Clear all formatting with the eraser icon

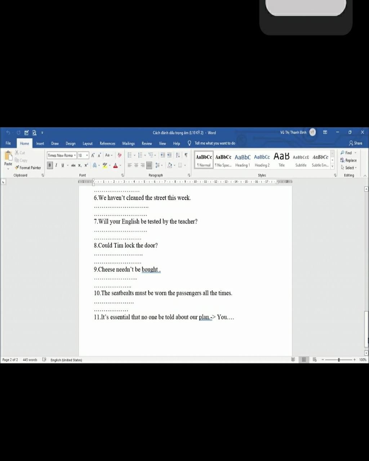(120, 155)
